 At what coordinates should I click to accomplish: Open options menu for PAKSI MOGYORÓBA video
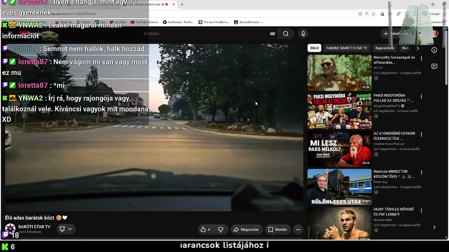click(x=421, y=96)
